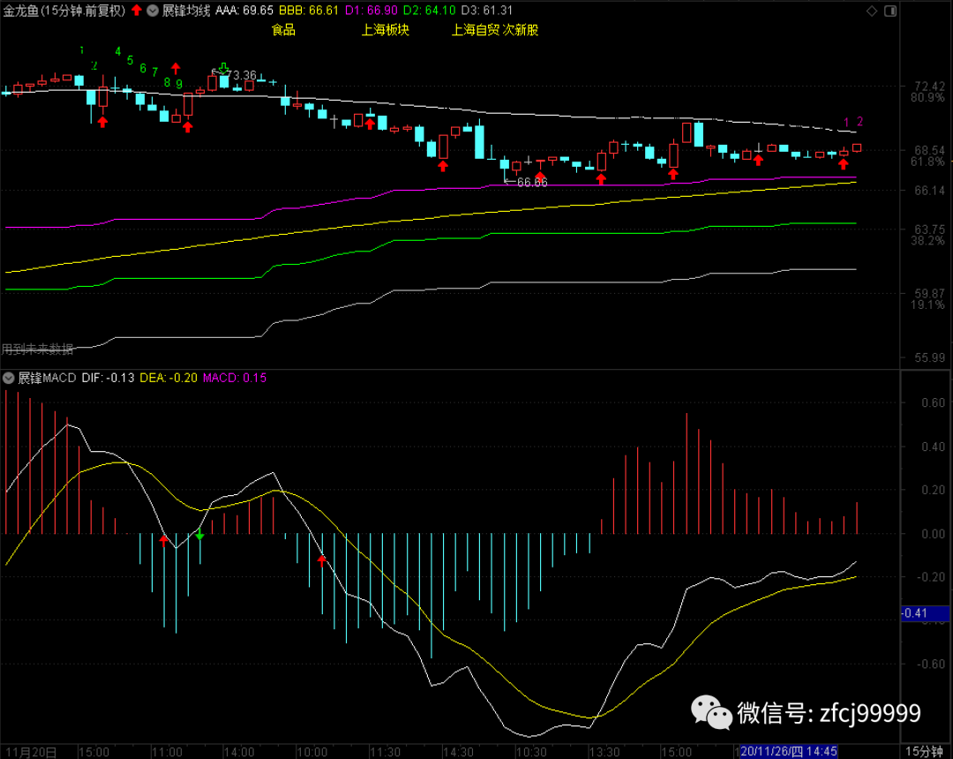
Task: Click the 11:00 time axis marker
Action: click(167, 752)
